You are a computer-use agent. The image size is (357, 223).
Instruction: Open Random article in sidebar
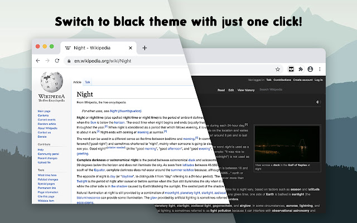[47, 123]
